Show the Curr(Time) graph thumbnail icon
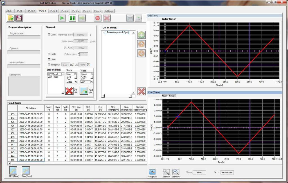288x183 pixels. click(26, 170)
